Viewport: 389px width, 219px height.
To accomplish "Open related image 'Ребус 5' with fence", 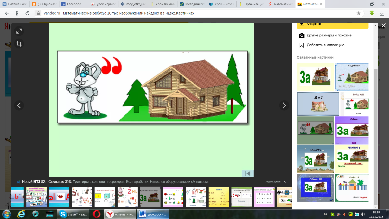I will [x=352, y=187].
